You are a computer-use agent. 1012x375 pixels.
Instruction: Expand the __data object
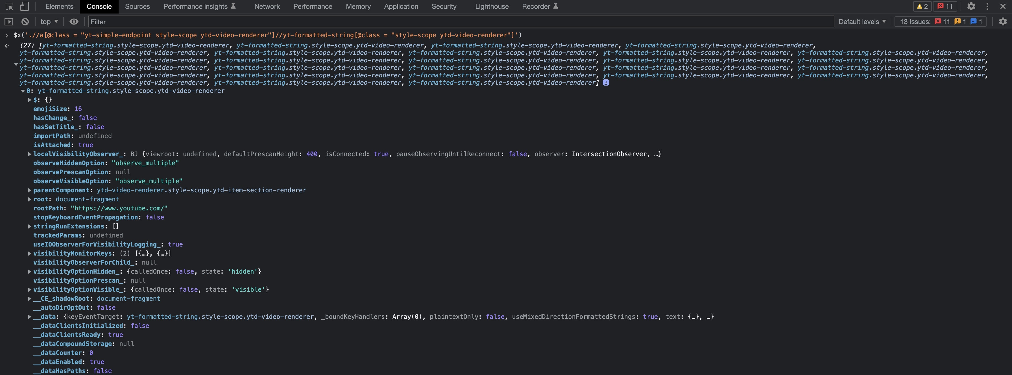click(x=29, y=317)
